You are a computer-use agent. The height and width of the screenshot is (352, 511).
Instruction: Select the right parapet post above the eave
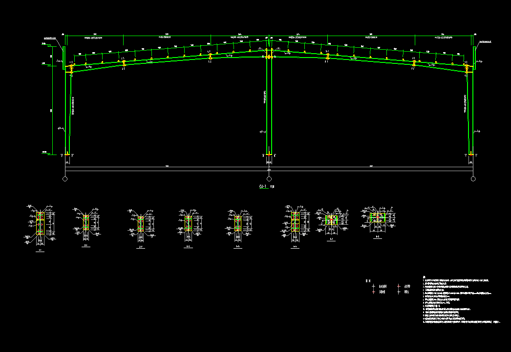tap(474, 58)
